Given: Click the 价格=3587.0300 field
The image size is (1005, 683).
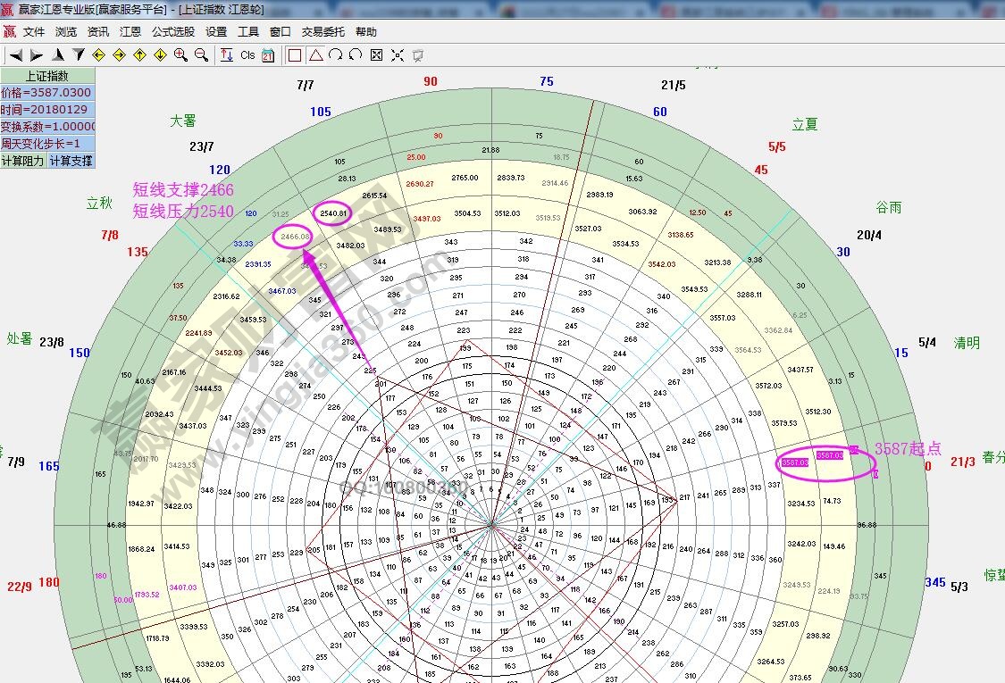Looking at the screenshot, I should [x=46, y=93].
